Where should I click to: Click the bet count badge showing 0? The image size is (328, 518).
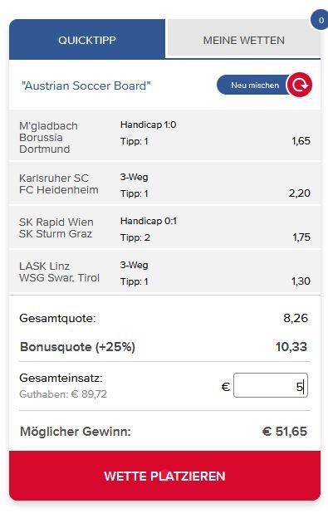tap(320, 21)
